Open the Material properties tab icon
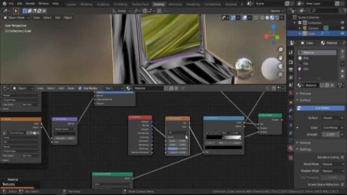This screenshot has height=195, width=347. tap(291, 148)
